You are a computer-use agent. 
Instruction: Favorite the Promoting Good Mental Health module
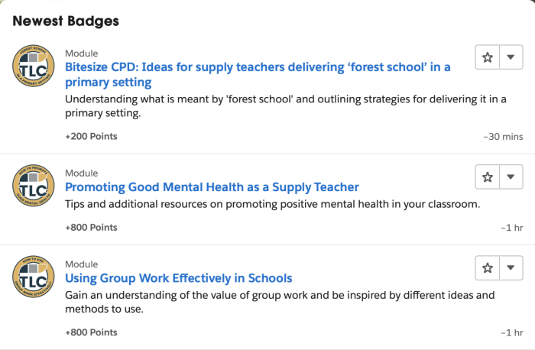488,177
